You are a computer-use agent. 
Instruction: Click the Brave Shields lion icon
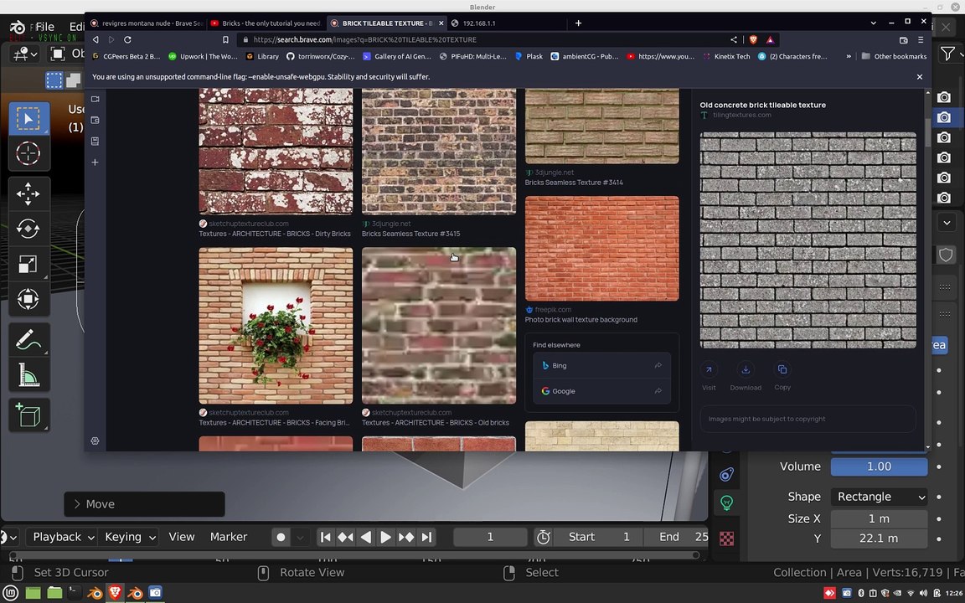(x=753, y=39)
